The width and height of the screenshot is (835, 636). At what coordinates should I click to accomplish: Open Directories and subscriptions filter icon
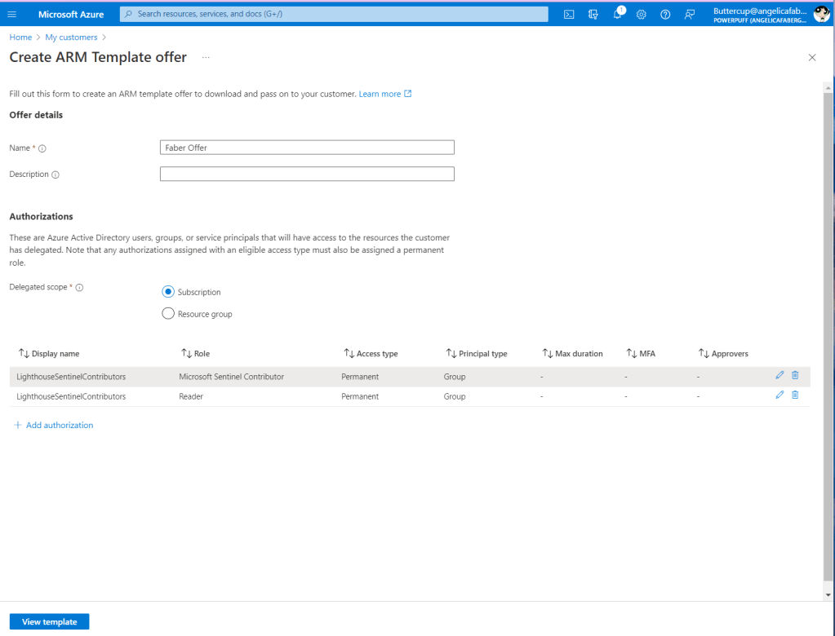click(593, 14)
